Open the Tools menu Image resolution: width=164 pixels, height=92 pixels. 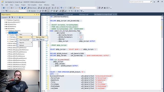[x=40, y=5]
